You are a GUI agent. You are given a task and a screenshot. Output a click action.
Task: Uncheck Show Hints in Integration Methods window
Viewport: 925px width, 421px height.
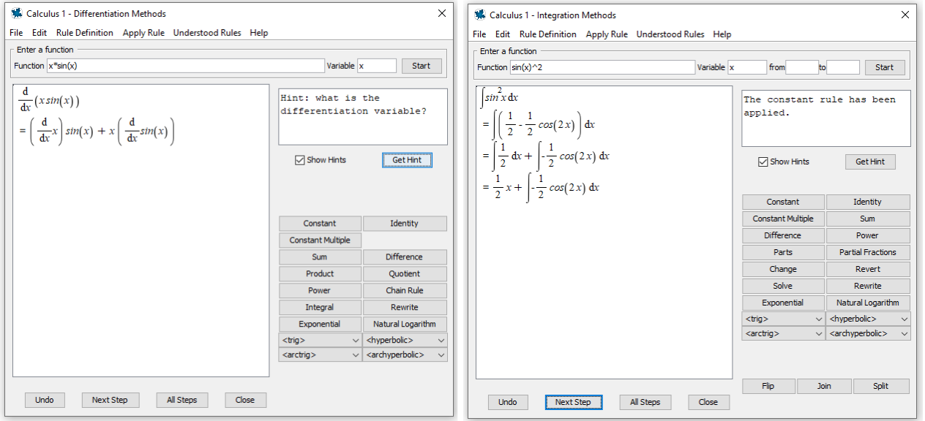coord(763,162)
